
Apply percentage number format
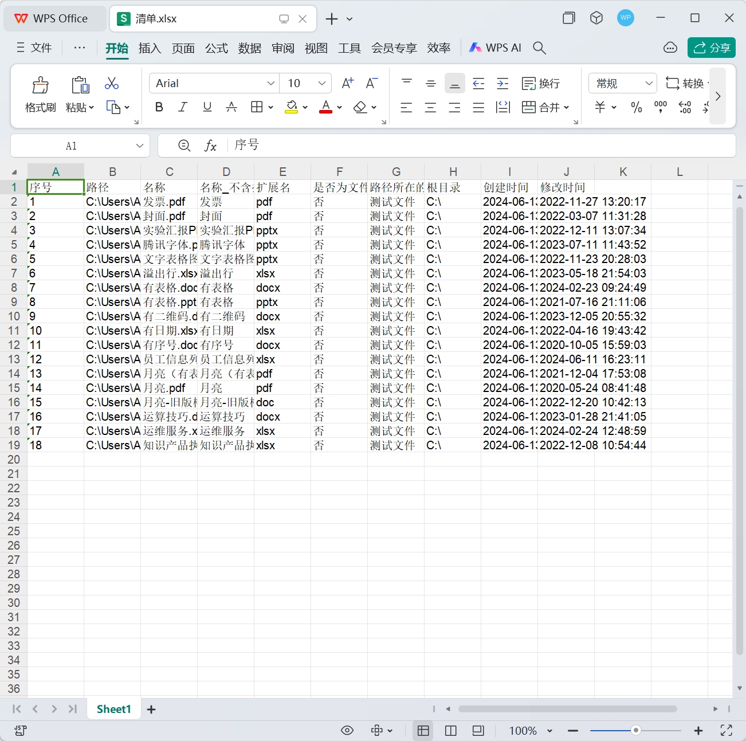point(636,107)
